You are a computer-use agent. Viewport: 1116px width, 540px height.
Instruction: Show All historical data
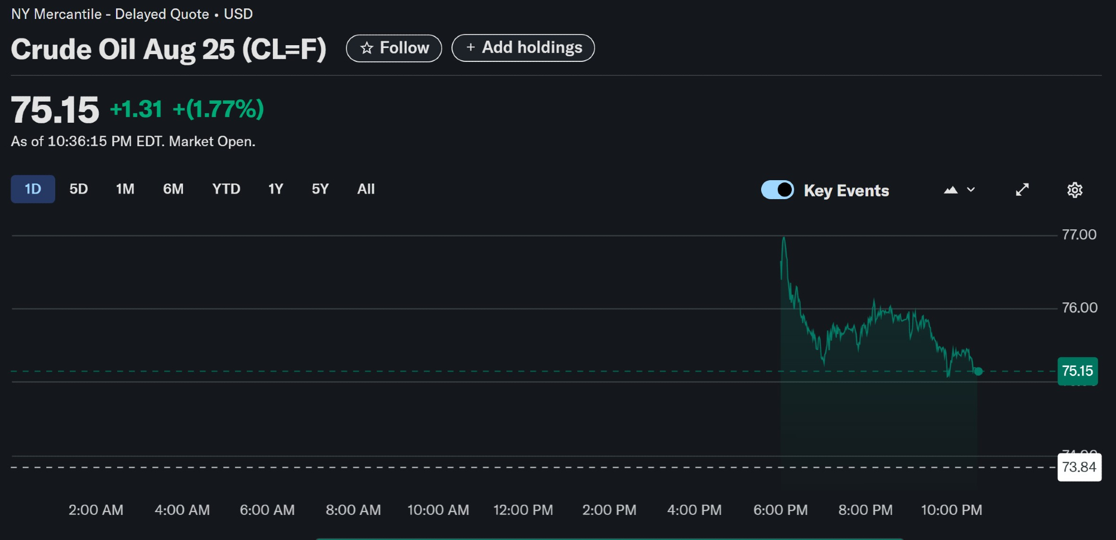[x=366, y=189]
